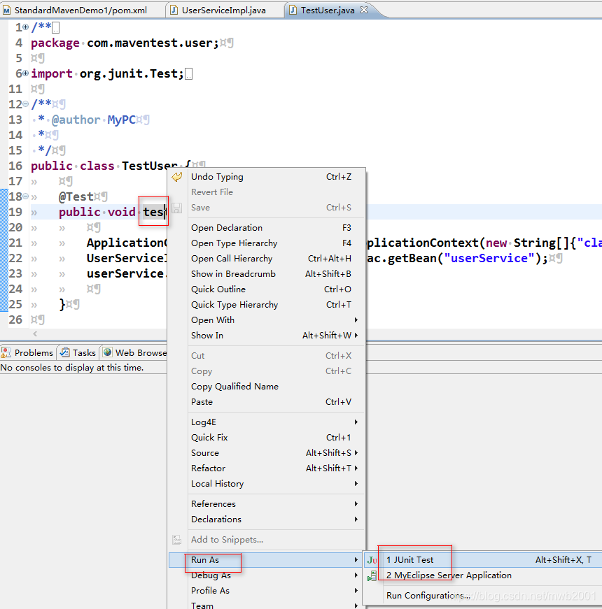The height and width of the screenshot is (609, 602).
Task: Expand the imports section on line 6
Action: point(24,73)
